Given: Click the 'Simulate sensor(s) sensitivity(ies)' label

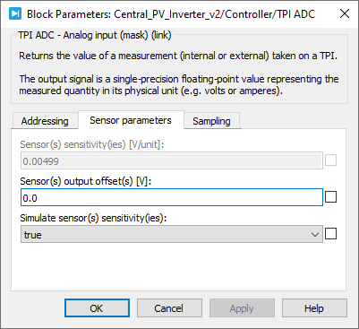Looking at the screenshot, I should [x=93, y=218].
